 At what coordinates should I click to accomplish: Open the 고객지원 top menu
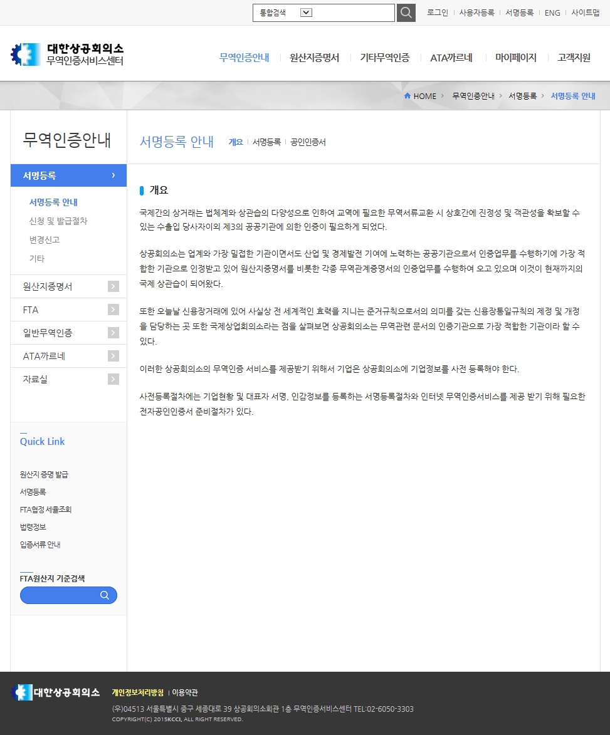574,58
